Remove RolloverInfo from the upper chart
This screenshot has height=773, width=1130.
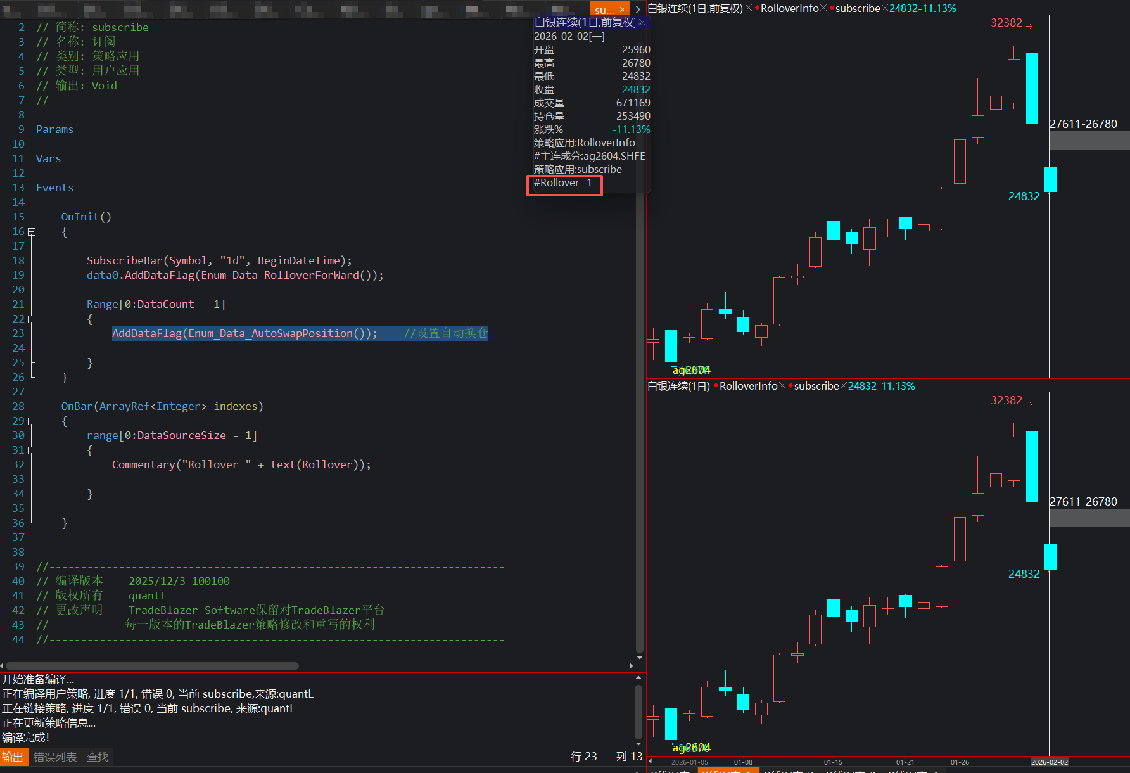[x=823, y=8]
